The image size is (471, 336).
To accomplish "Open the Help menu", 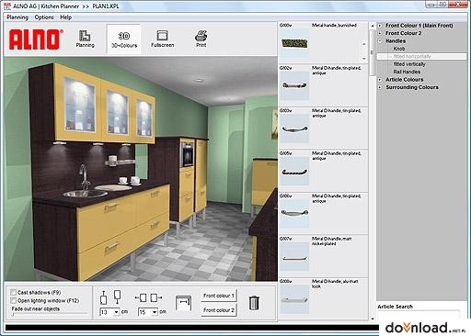I will 65,17.
